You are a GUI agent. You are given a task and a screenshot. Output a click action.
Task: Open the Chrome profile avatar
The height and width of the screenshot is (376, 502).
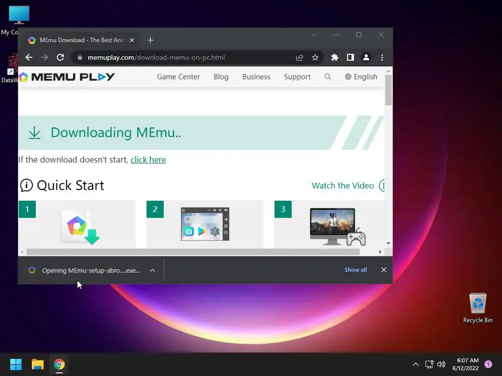pos(366,58)
